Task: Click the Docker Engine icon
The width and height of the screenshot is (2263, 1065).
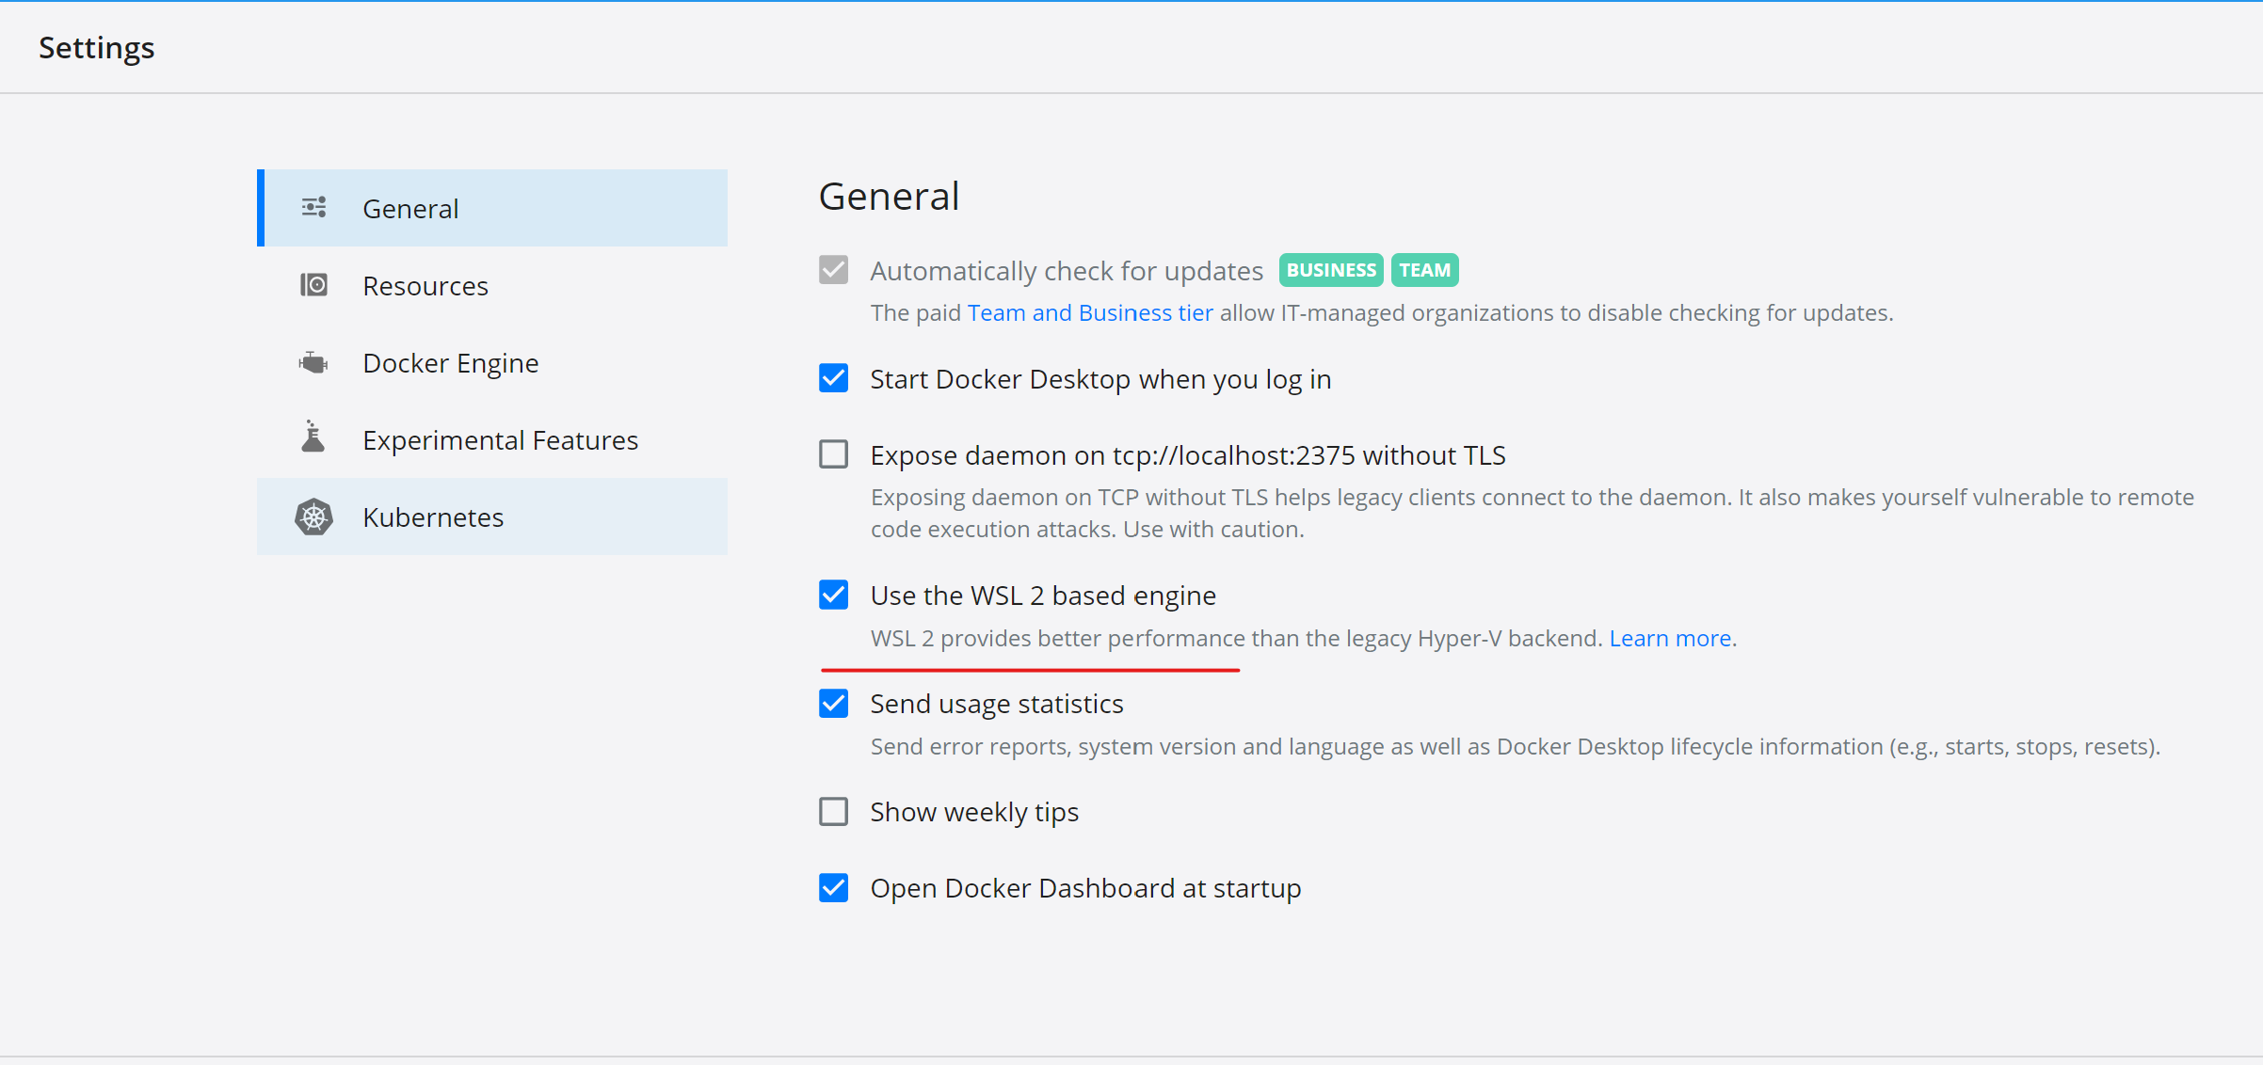Action: point(313,362)
